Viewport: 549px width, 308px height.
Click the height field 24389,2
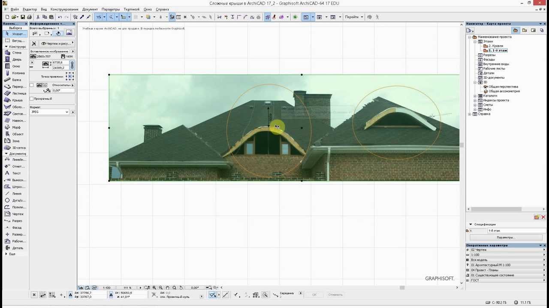pos(60,68)
